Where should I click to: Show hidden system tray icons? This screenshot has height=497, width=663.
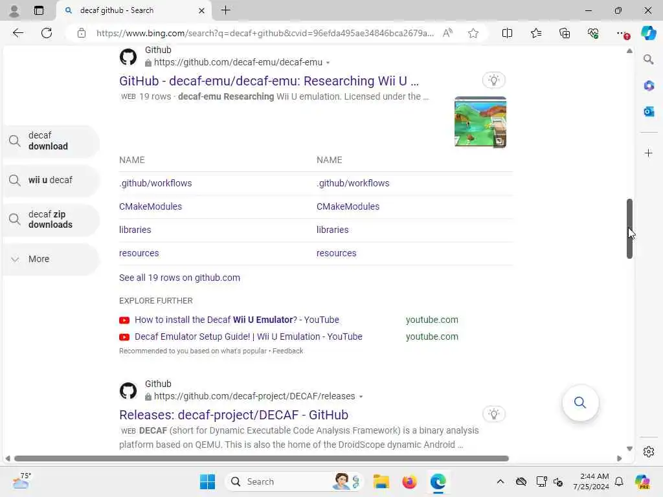500,481
